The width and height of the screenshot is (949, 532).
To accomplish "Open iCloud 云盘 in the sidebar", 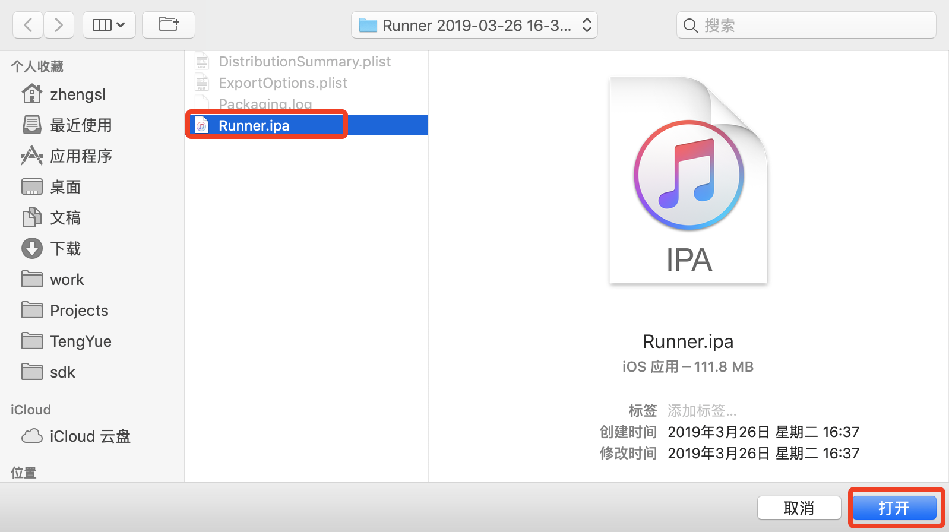I will pos(90,436).
